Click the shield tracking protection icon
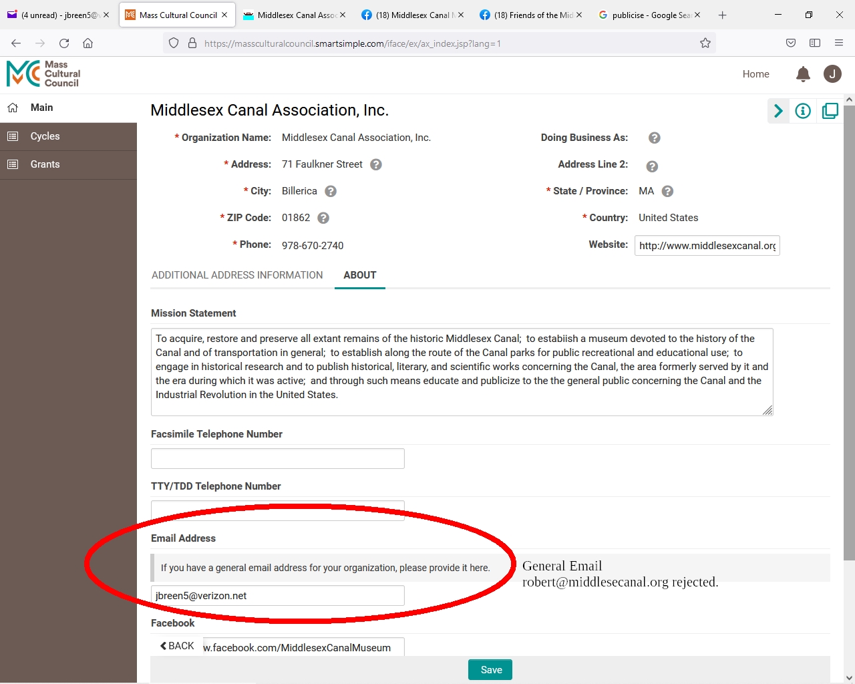855x684 pixels. click(x=174, y=43)
